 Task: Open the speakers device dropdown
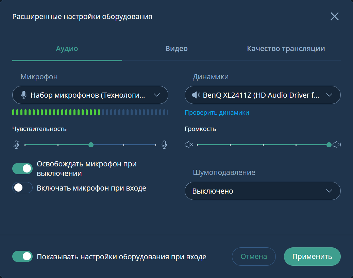[263, 95]
